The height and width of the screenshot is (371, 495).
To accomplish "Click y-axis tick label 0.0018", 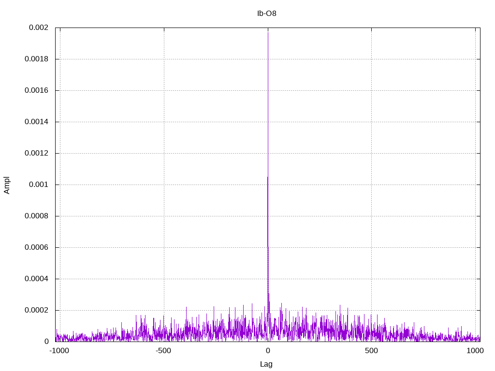I will point(37,59).
